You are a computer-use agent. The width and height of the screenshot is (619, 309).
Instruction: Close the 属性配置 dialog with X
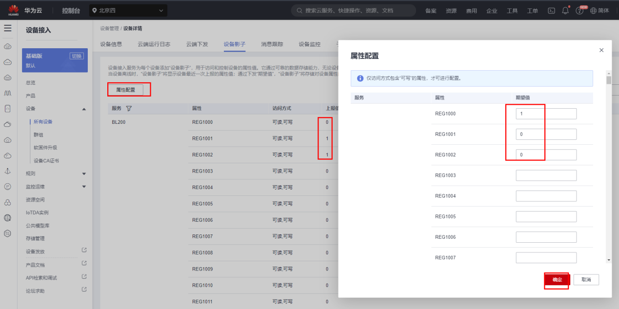(x=601, y=50)
